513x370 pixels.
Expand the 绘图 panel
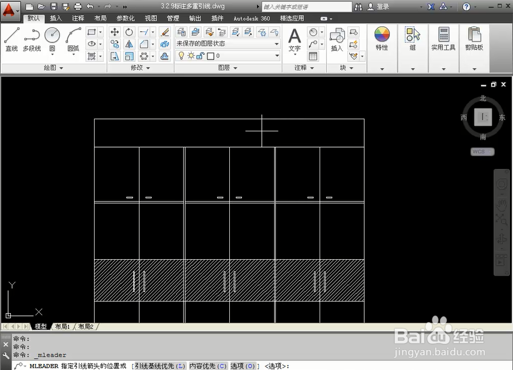coord(53,68)
